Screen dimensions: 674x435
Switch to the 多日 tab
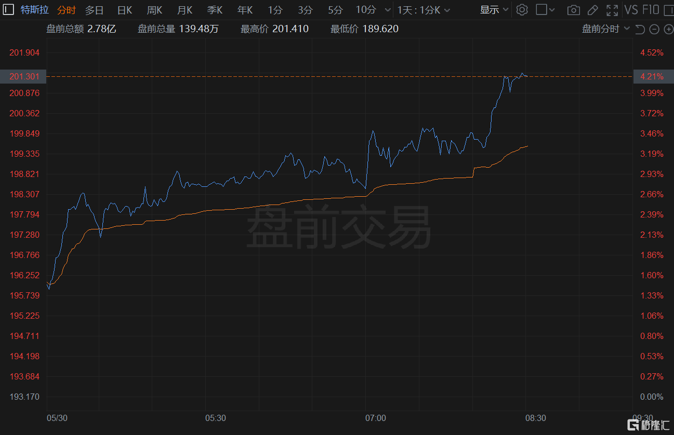coord(94,10)
